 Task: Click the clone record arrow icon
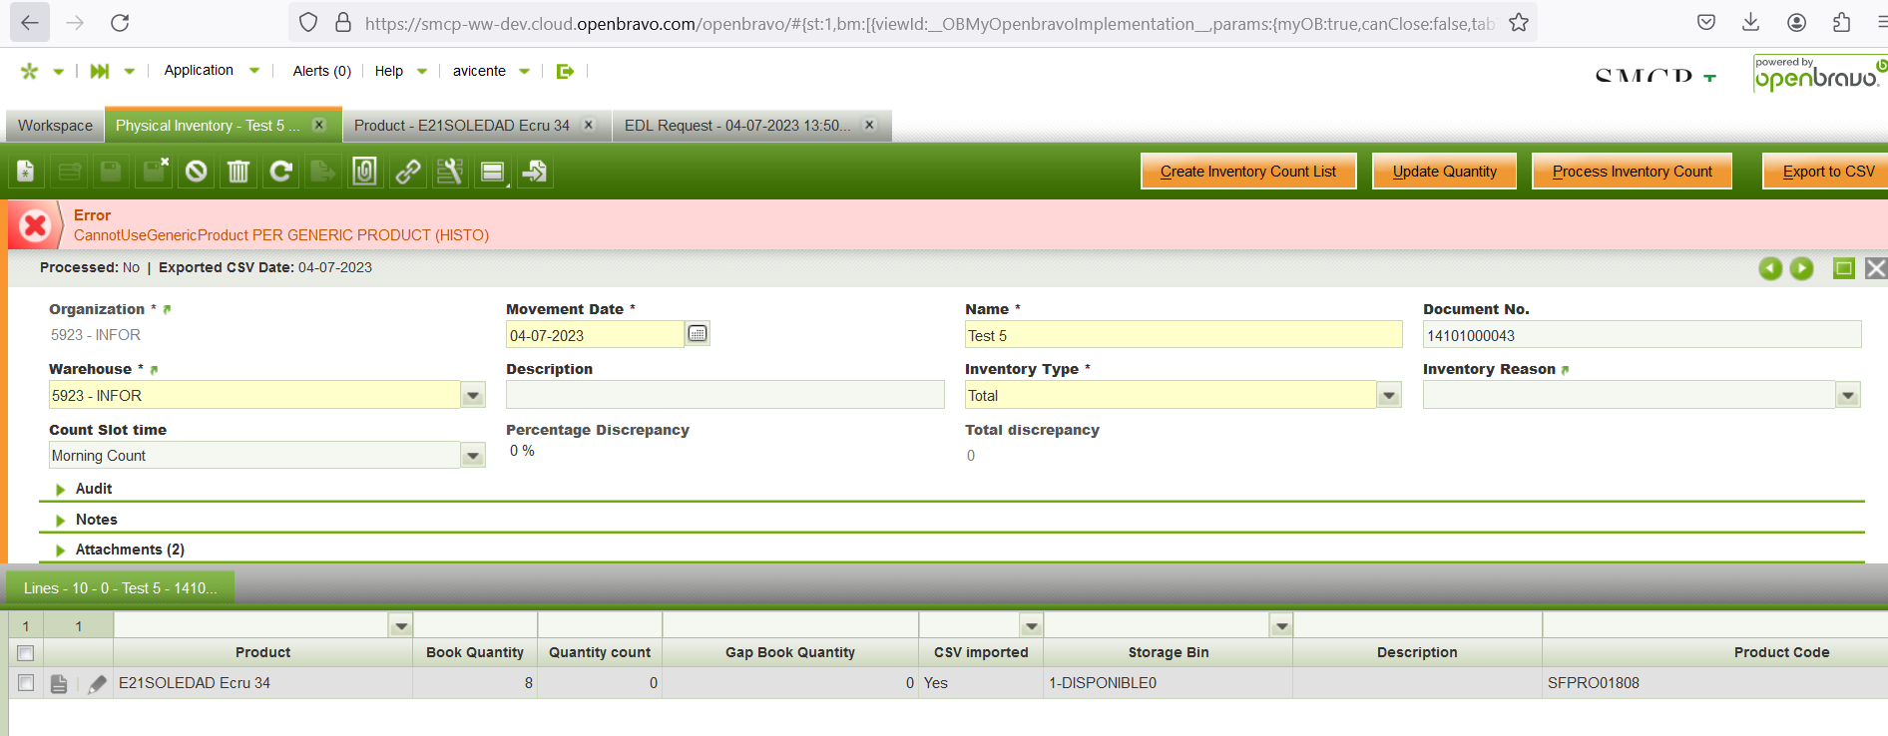point(535,172)
